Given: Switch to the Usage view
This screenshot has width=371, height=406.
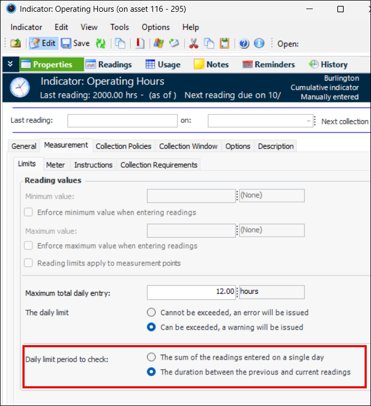Looking at the screenshot, I should pos(163,64).
